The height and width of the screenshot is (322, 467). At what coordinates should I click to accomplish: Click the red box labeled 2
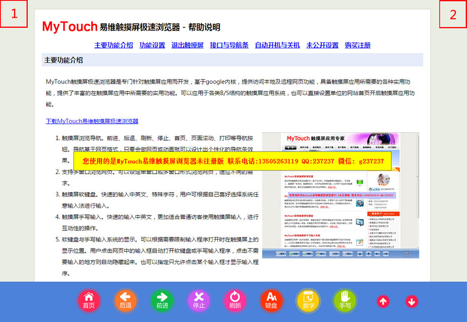[452, 14]
